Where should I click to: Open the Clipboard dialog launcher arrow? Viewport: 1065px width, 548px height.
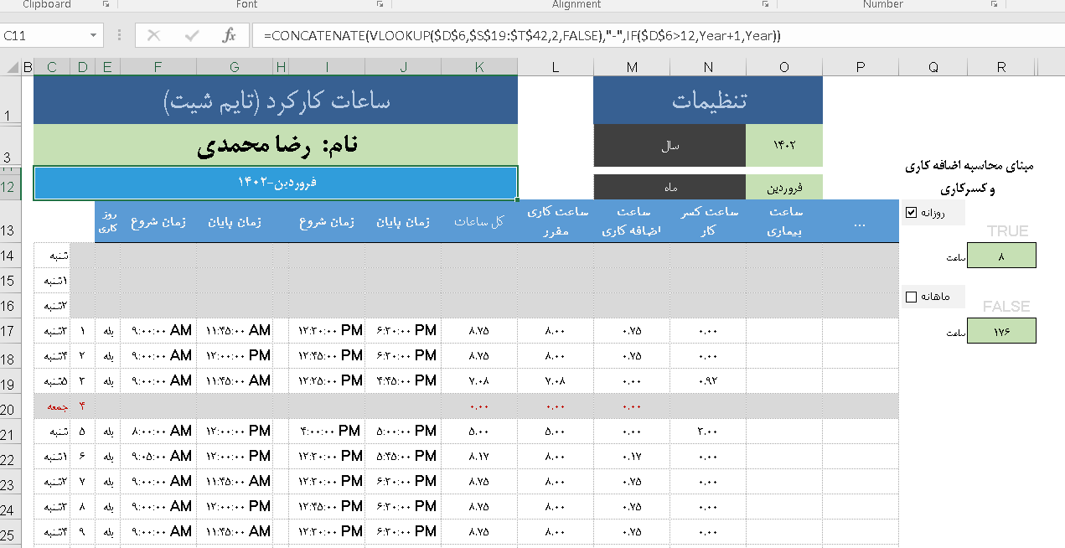[x=105, y=4]
